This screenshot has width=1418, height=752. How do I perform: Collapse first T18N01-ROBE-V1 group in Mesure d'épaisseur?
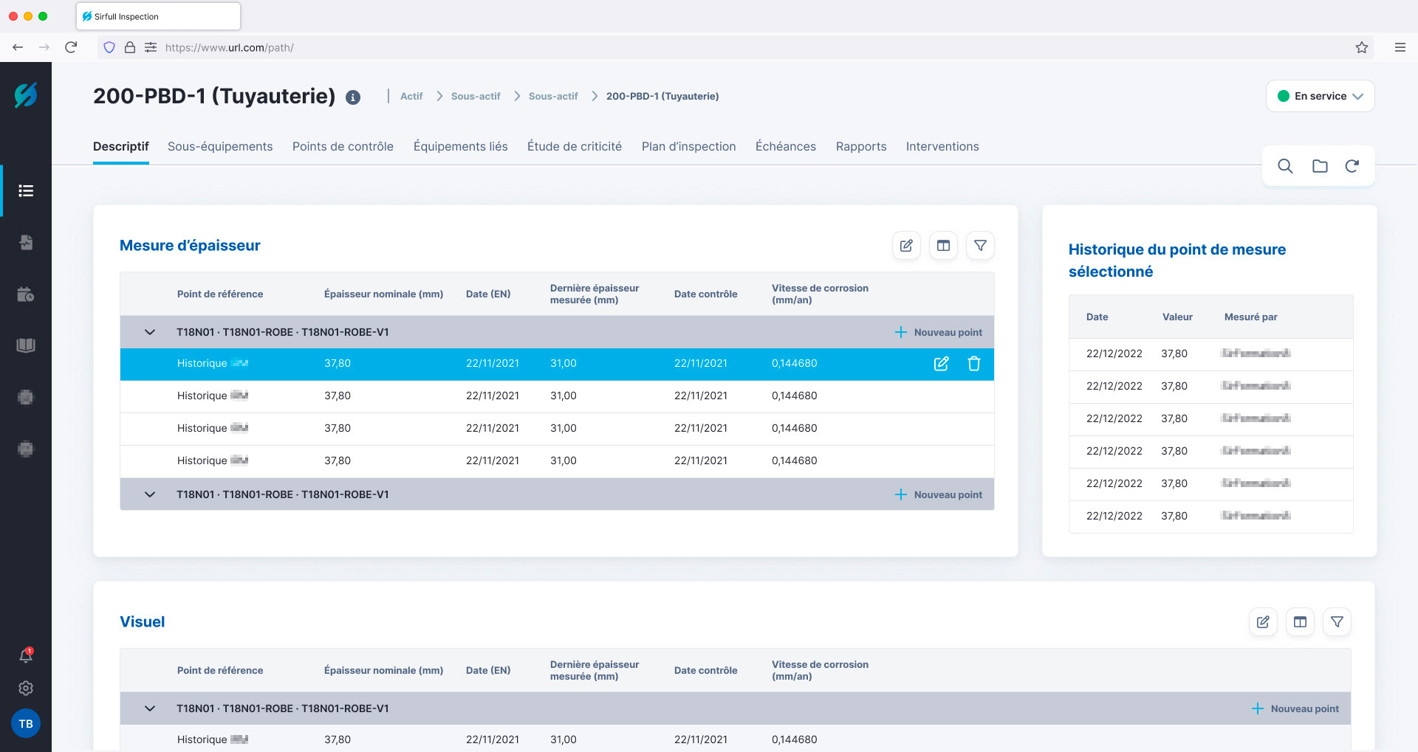150,332
